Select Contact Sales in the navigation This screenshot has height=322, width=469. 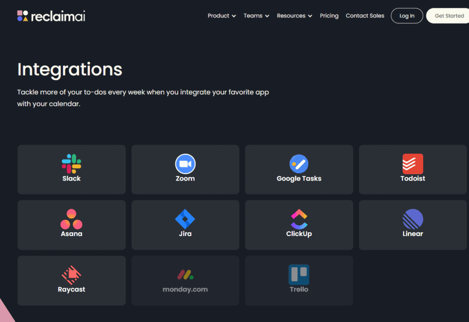365,16
